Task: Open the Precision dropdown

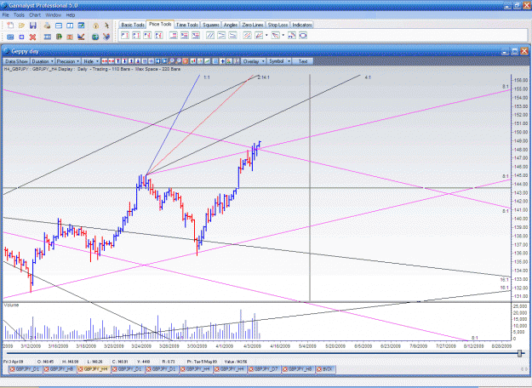Action: click(x=68, y=61)
